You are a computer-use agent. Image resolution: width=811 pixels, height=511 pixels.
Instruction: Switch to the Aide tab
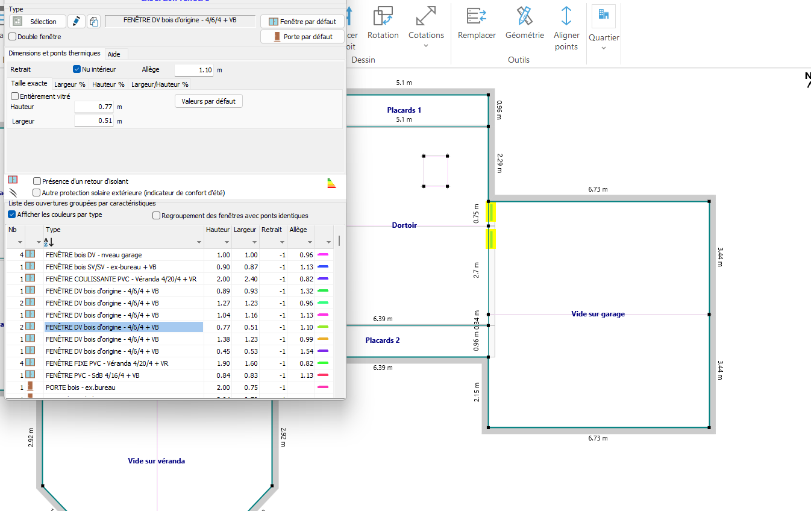[x=114, y=54]
